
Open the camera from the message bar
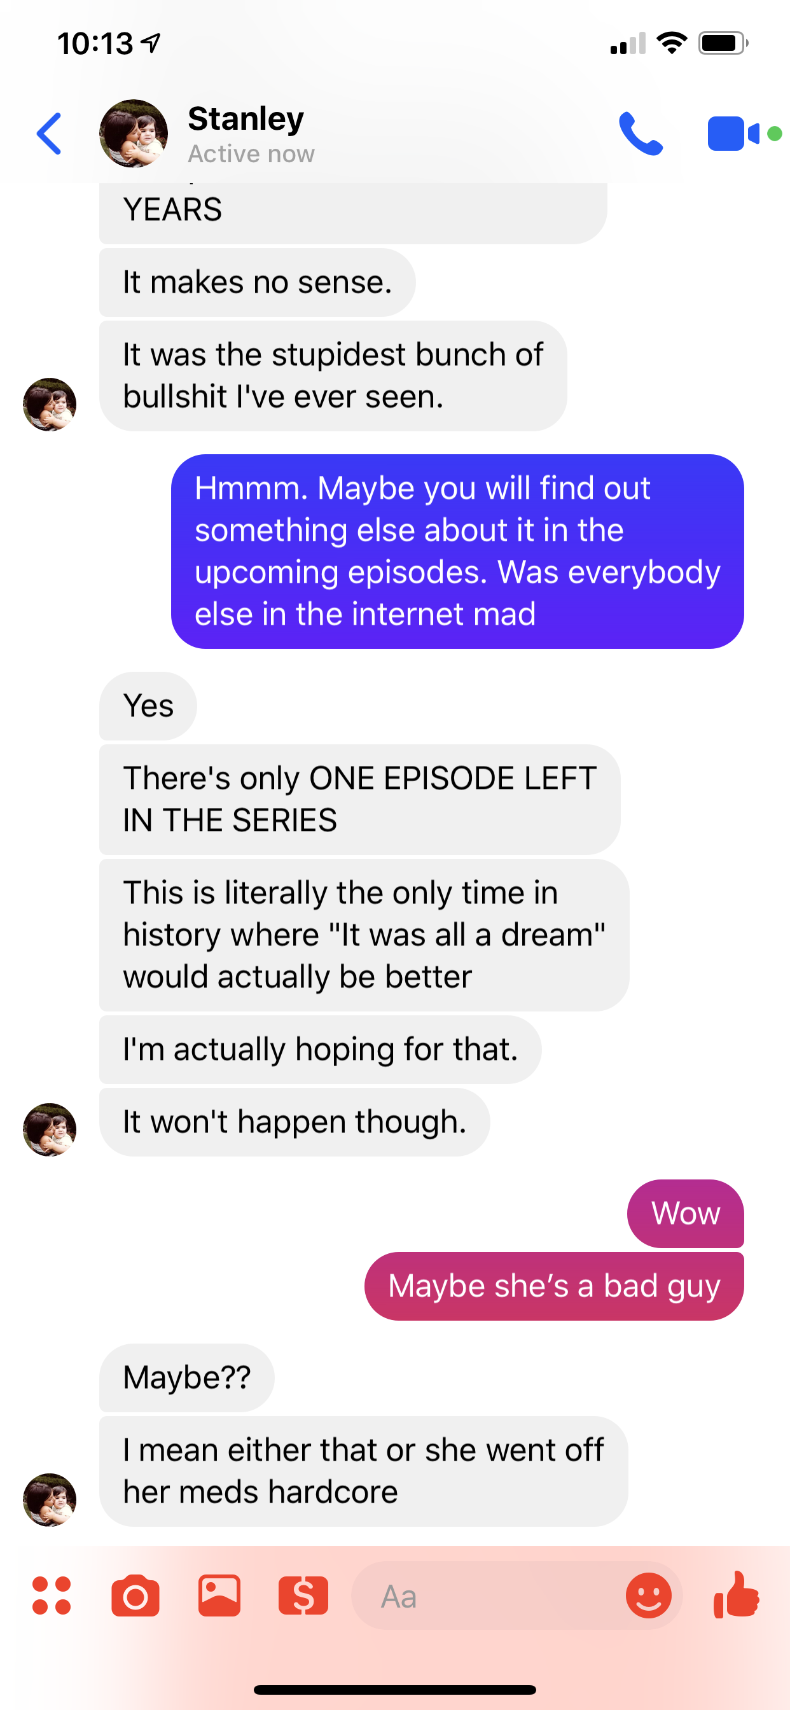[x=135, y=1595]
